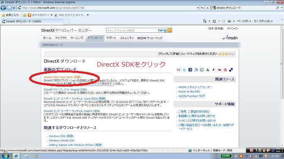Open Getting Started with Windows Drivers link
The width and height of the screenshot is (284, 159).
(x=75, y=145)
